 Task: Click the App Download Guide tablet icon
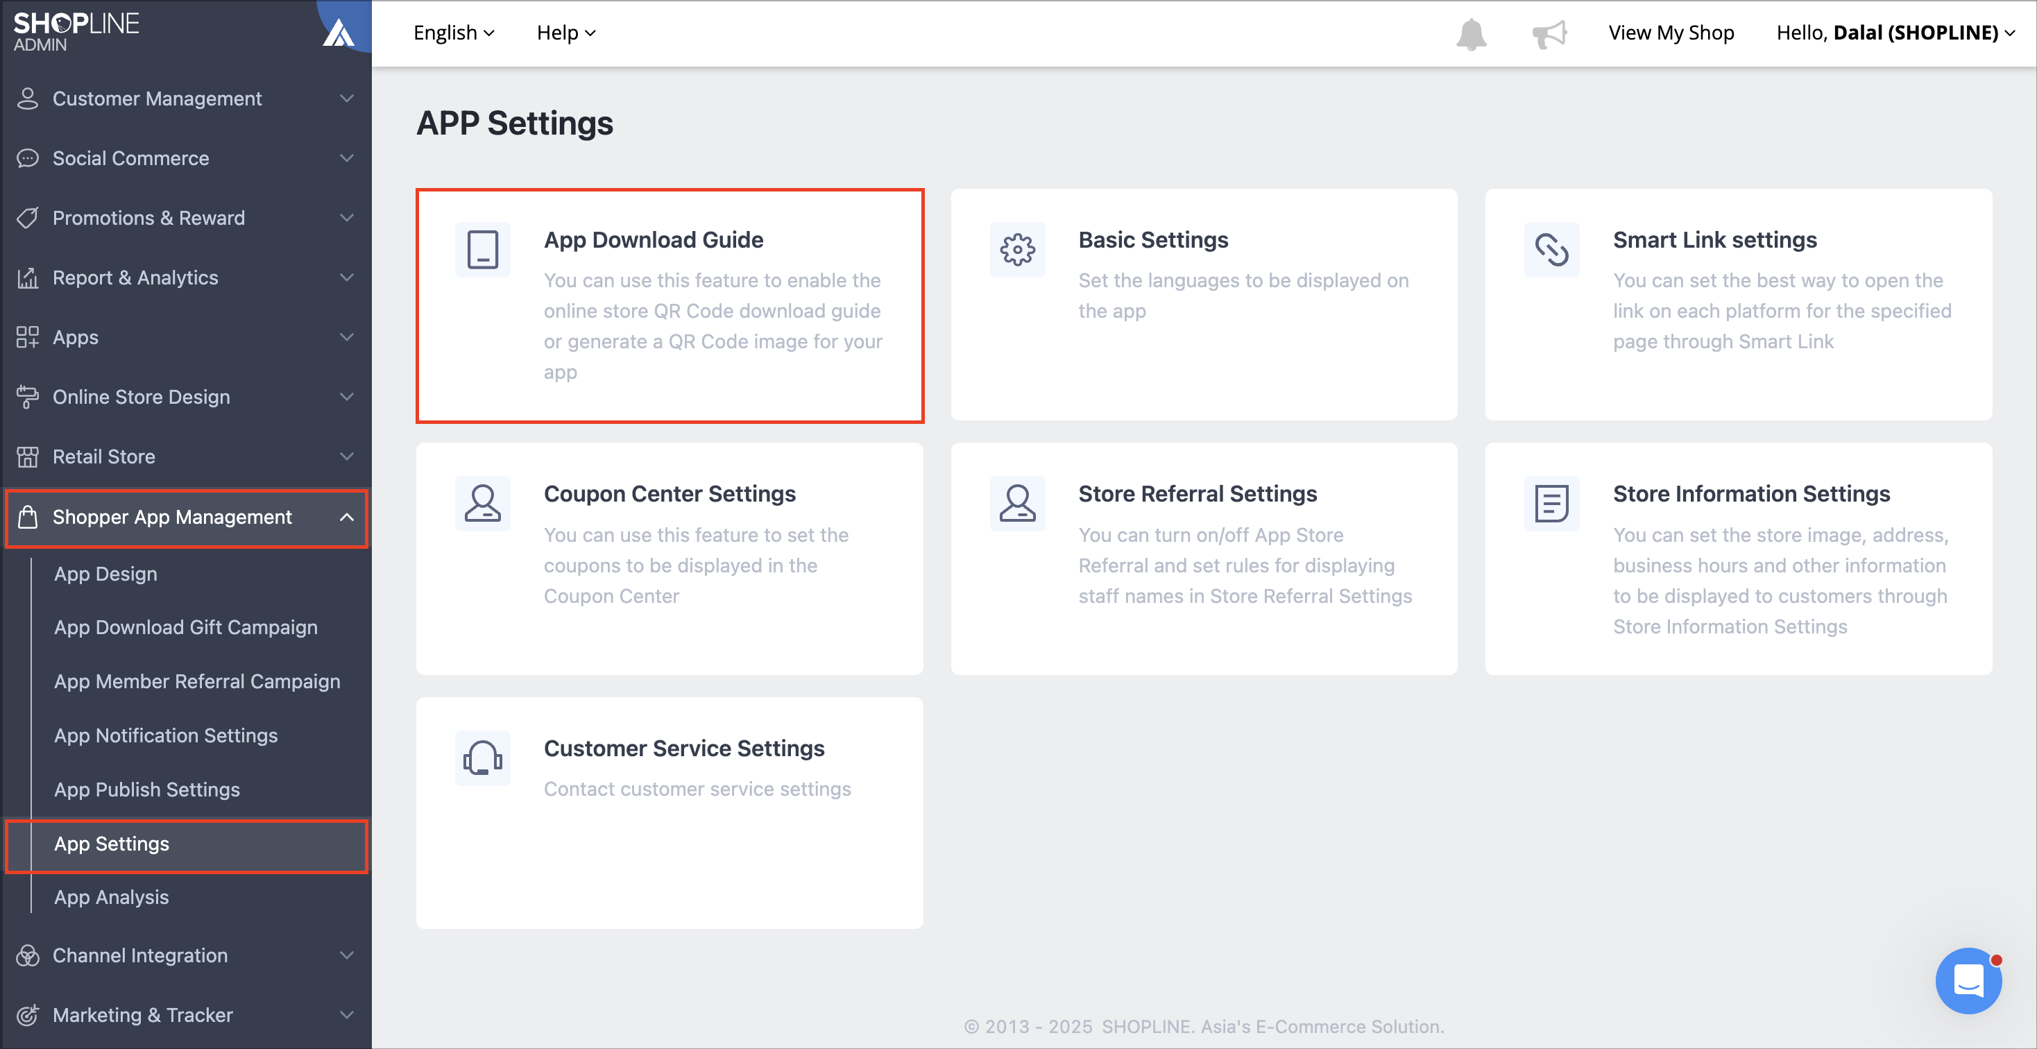pos(482,250)
